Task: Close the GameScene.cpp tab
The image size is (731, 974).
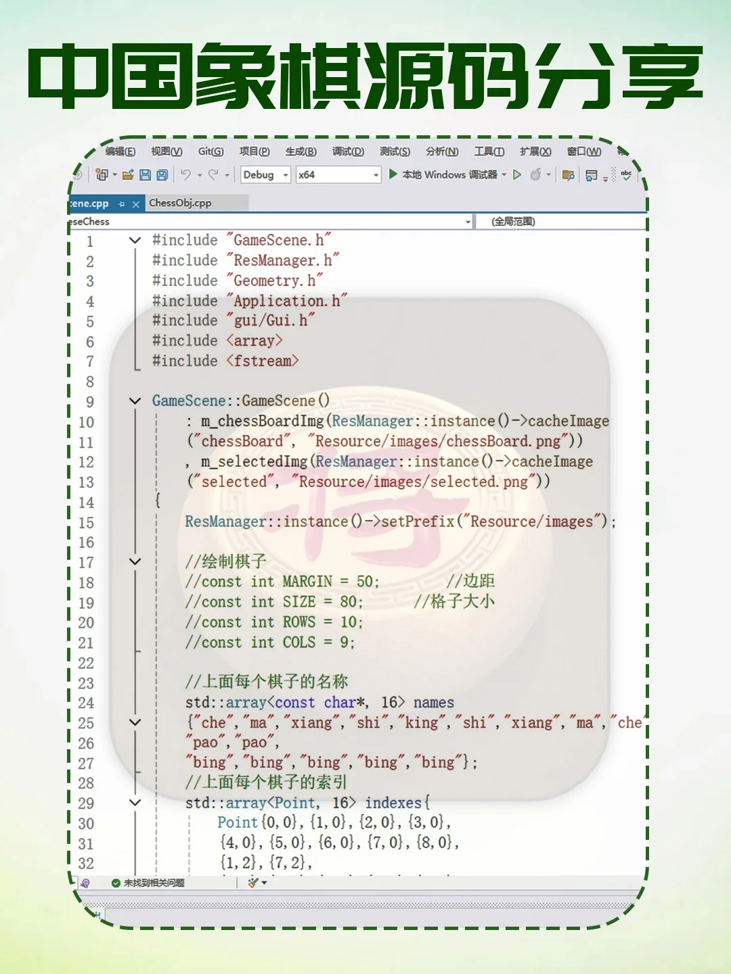Action: point(135,204)
